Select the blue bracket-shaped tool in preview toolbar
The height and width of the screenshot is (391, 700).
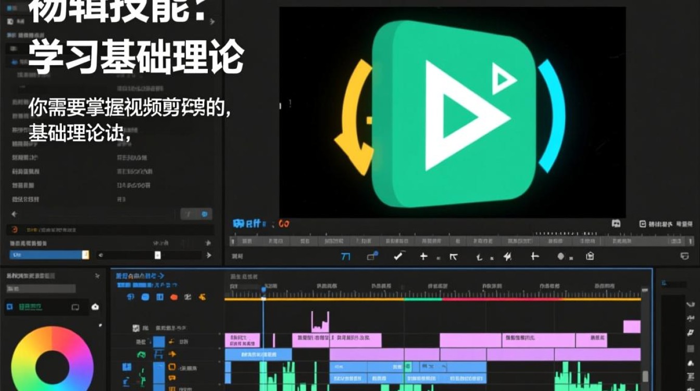345,256
